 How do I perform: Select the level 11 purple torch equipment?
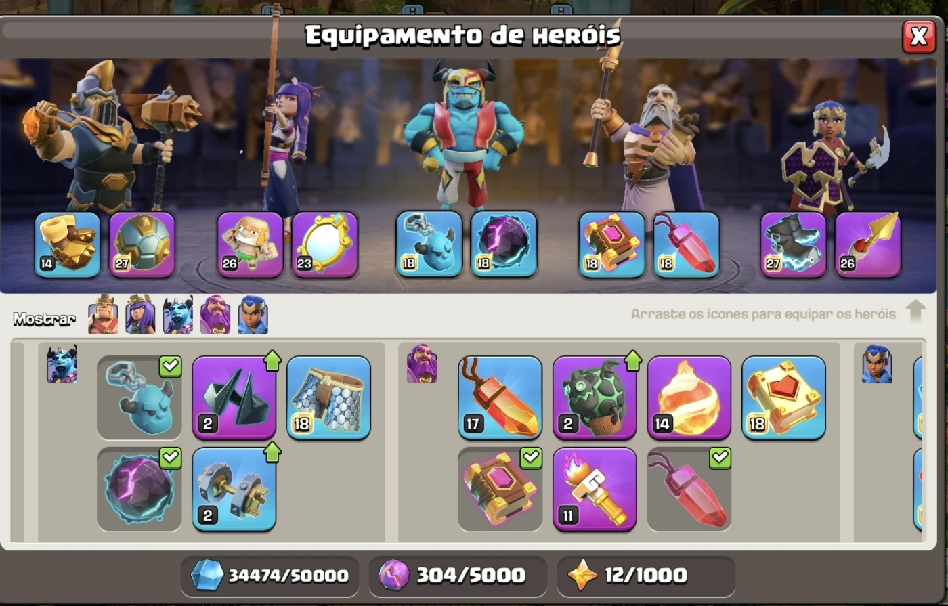click(x=595, y=490)
